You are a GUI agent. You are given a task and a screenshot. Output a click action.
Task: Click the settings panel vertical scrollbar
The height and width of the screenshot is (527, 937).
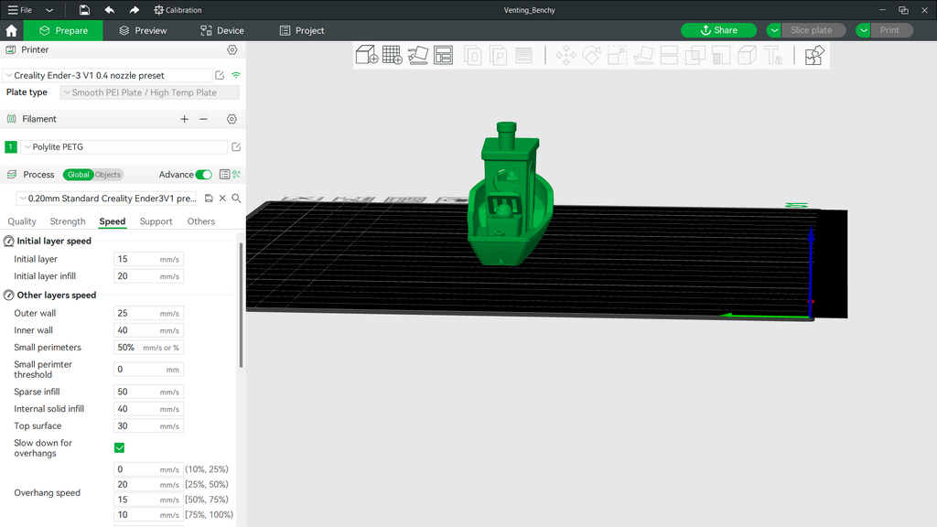(x=241, y=305)
